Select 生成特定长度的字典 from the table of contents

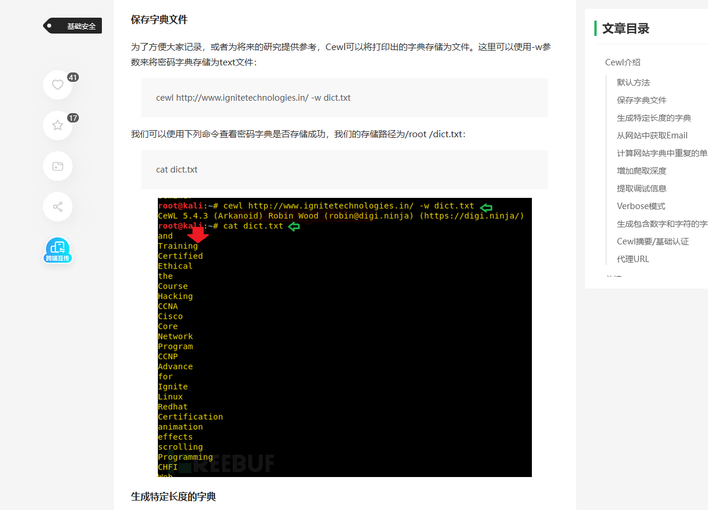[x=653, y=118]
